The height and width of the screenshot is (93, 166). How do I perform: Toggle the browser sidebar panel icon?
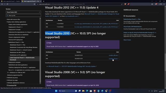pyautogui.click(x=152, y=4)
